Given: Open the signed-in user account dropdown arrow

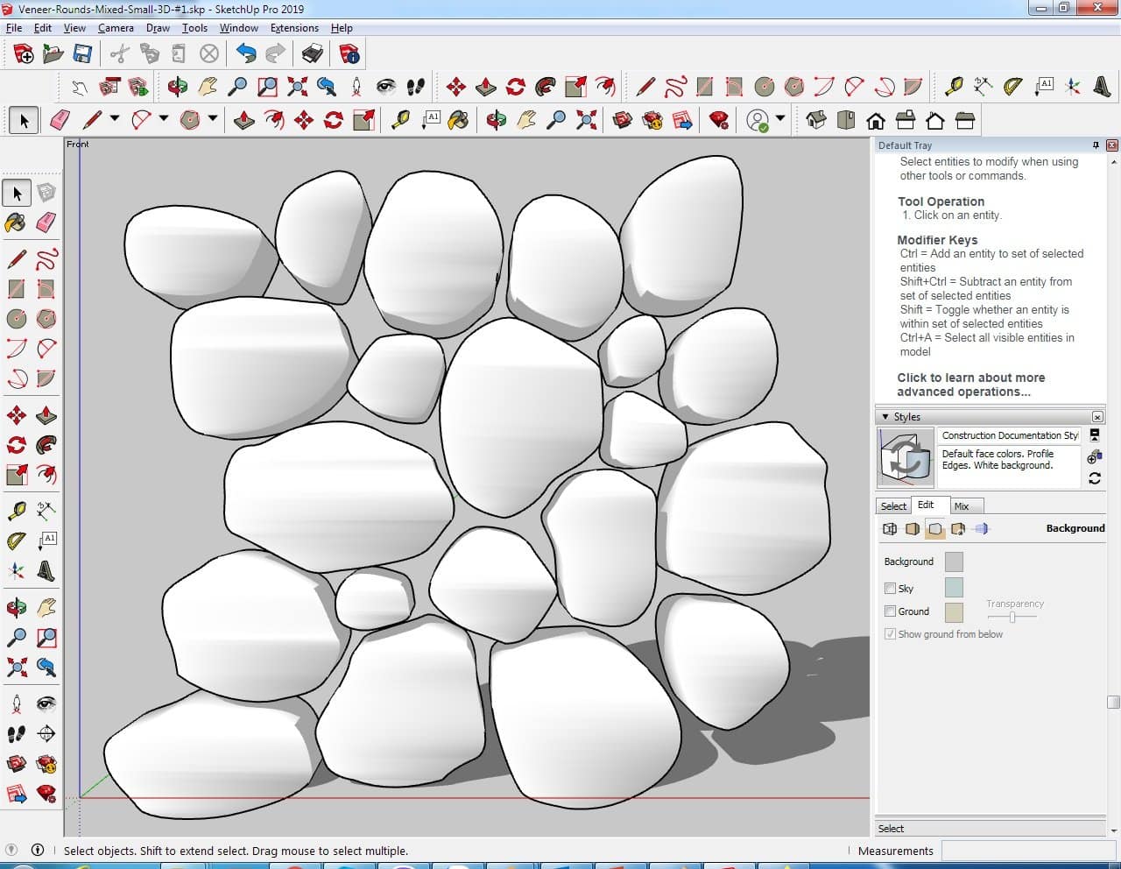Looking at the screenshot, I should pyautogui.click(x=779, y=119).
